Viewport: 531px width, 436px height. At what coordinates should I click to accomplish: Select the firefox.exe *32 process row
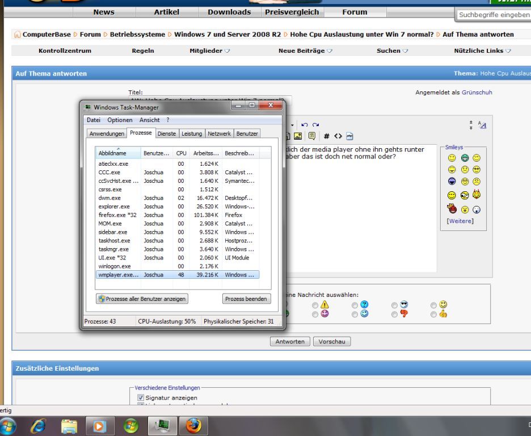[178, 215]
